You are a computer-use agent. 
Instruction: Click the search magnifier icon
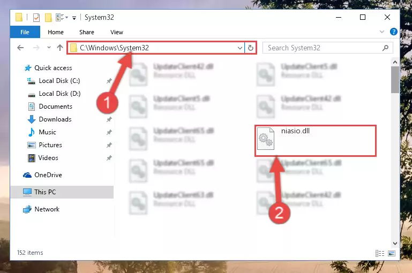(x=385, y=48)
